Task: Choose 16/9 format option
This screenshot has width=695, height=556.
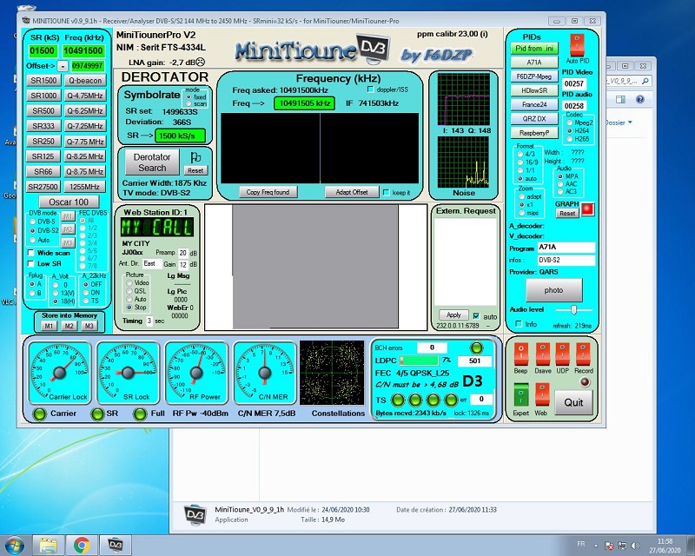Action: point(520,162)
